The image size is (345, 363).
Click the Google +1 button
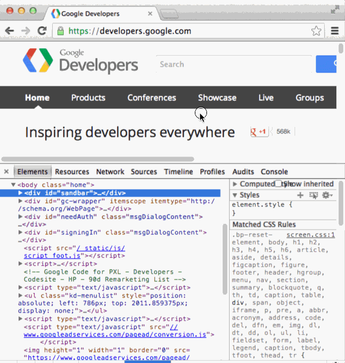point(259,132)
